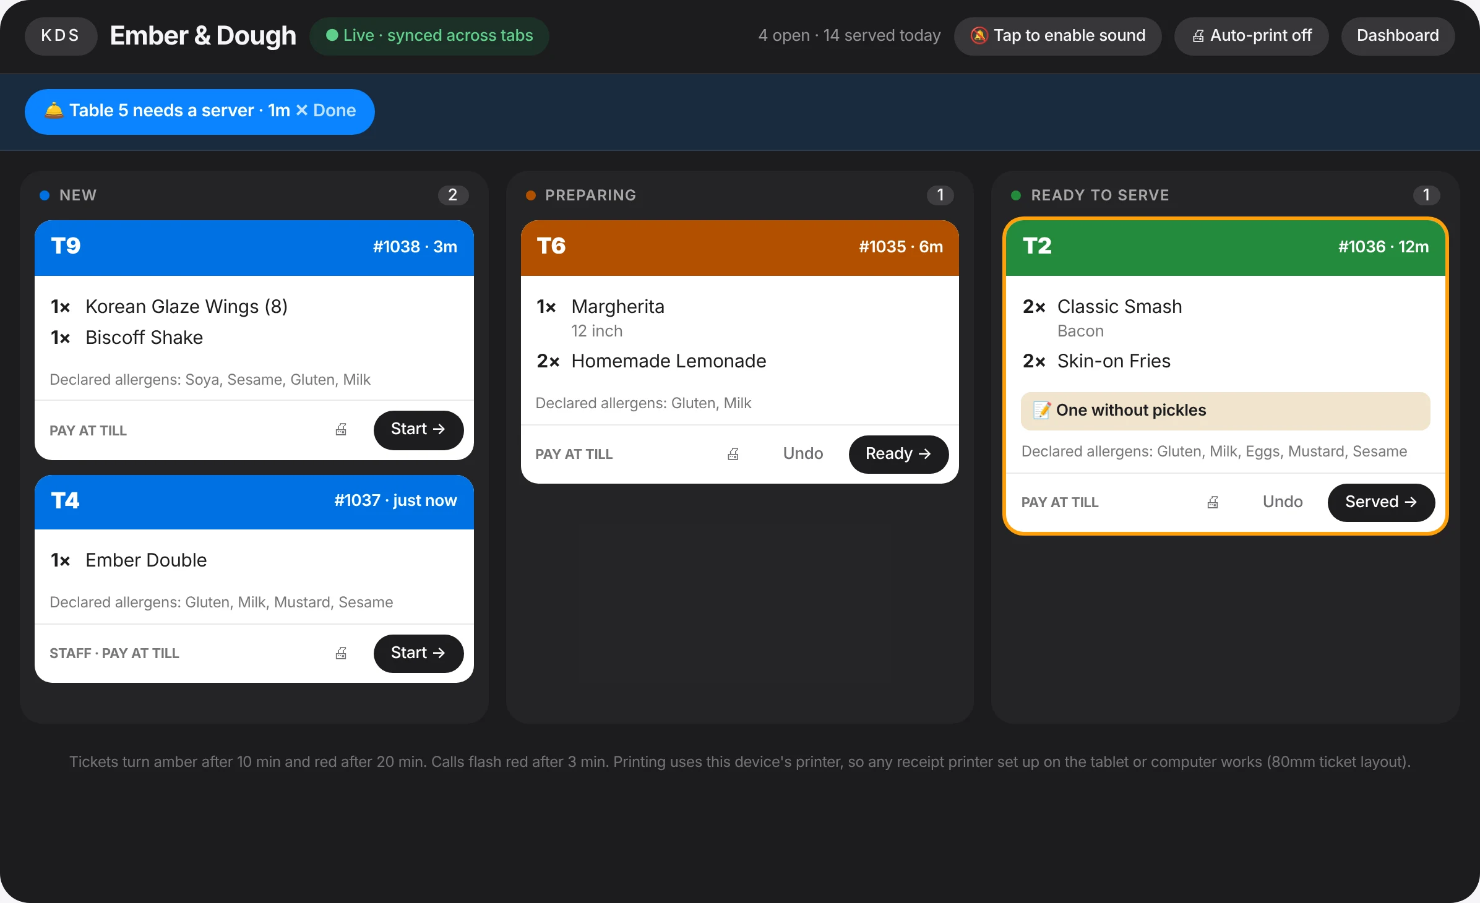Click the KDS badge
This screenshot has width=1480, height=903.
tap(61, 36)
